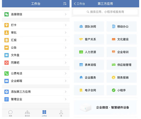Expand the 企业邮箱 row chevron
This screenshot has height=119, width=141.
[66, 81]
